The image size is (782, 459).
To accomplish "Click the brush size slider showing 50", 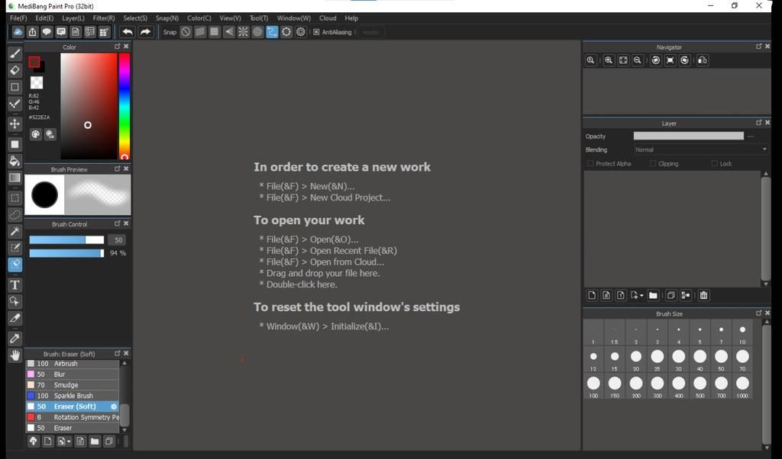I will tap(66, 240).
